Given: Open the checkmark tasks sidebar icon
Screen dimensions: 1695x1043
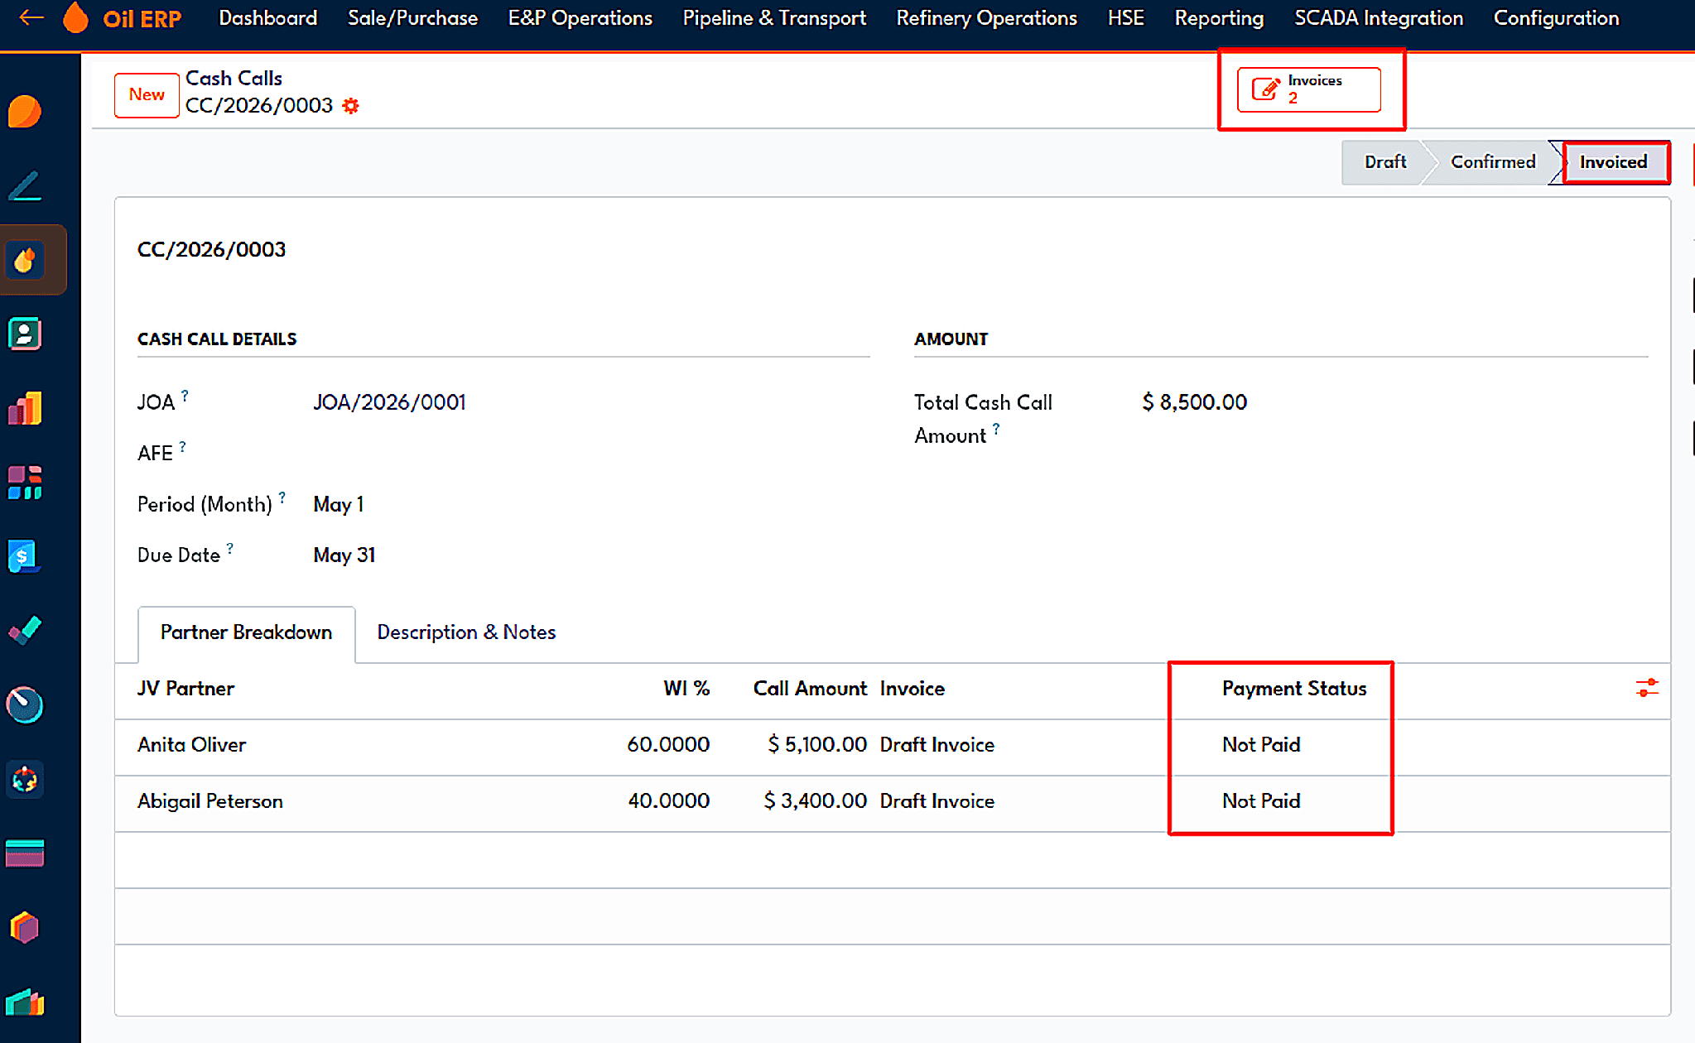Looking at the screenshot, I should (25, 631).
